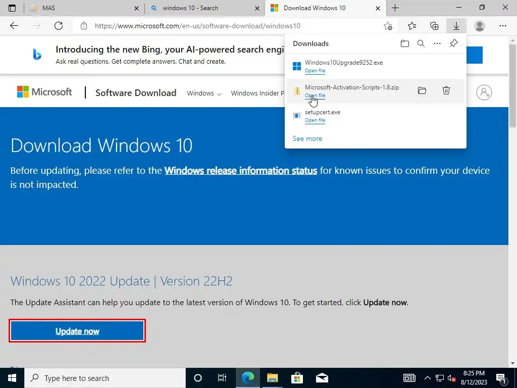Expand the Windows dropdown in site navigation

[204, 93]
